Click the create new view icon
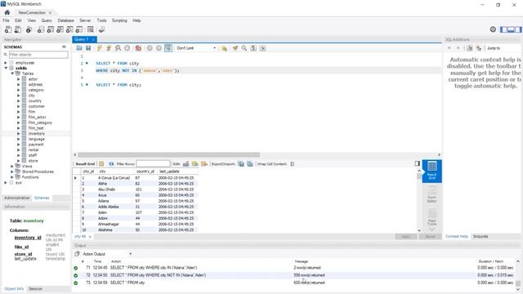The height and width of the screenshot is (294, 523). pyautogui.click(x=60, y=29)
